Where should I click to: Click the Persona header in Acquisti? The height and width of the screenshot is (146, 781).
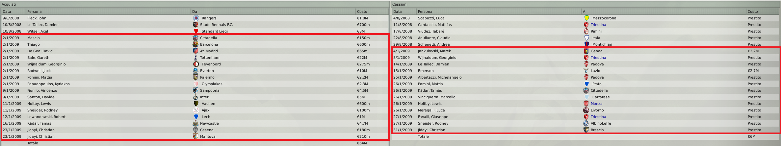35,12
